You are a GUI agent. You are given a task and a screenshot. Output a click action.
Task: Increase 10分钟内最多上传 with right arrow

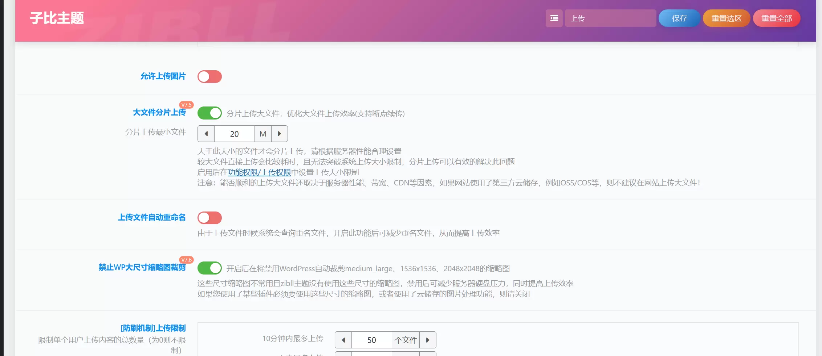tap(428, 340)
